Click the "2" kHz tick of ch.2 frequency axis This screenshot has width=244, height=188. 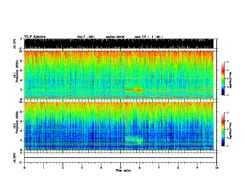coord(21,140)
